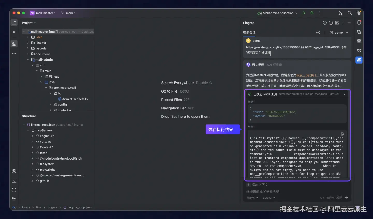Show more tool windows ellipsis

coord(14,53)
